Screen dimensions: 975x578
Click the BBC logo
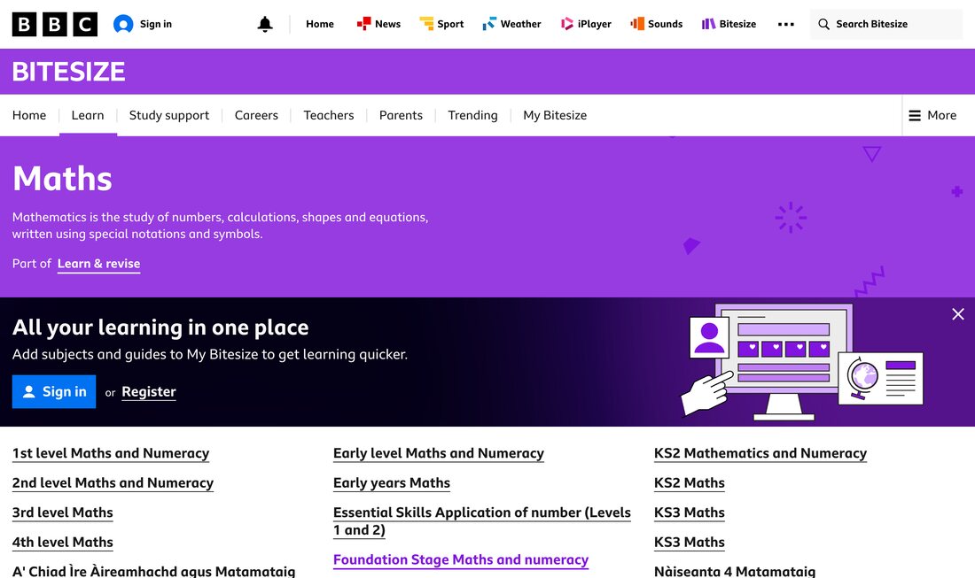(55, 24)
